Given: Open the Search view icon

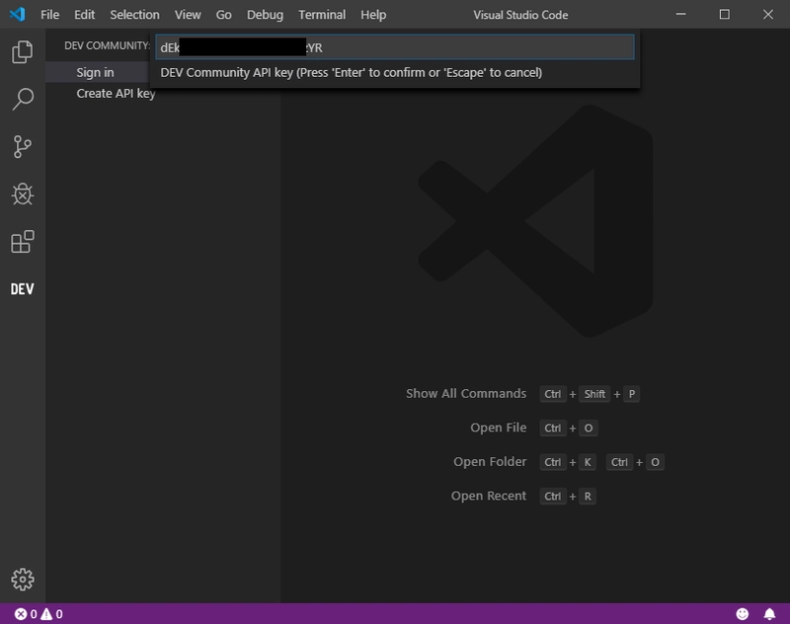Looking at the screenshot, I should pyautogui.click(x=22, y=99).
